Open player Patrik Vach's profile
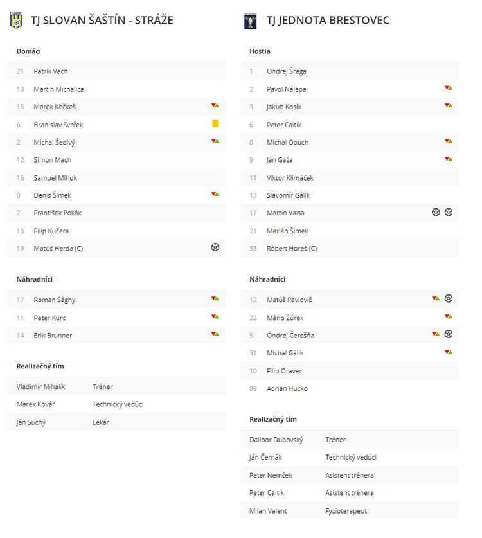 [50, 71]
